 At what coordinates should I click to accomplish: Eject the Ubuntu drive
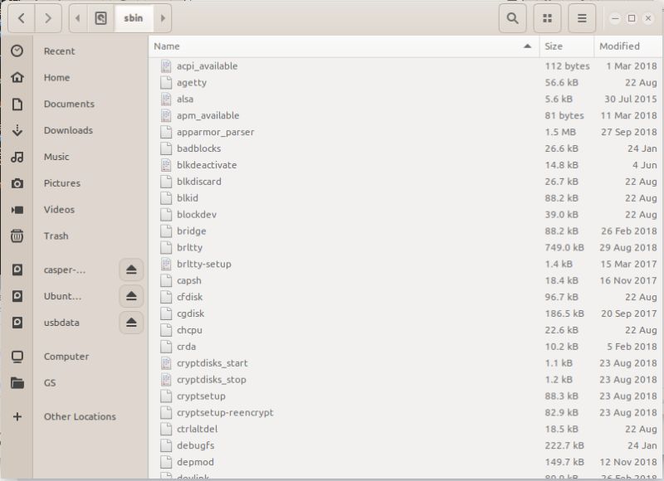(x=130, y=295)
